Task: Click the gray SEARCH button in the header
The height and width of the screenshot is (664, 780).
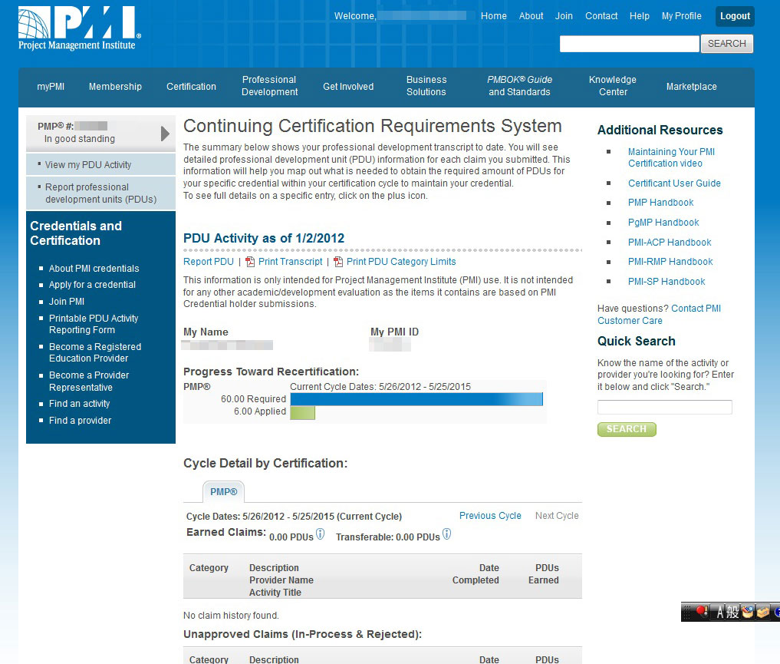Action: click(727, 44)
